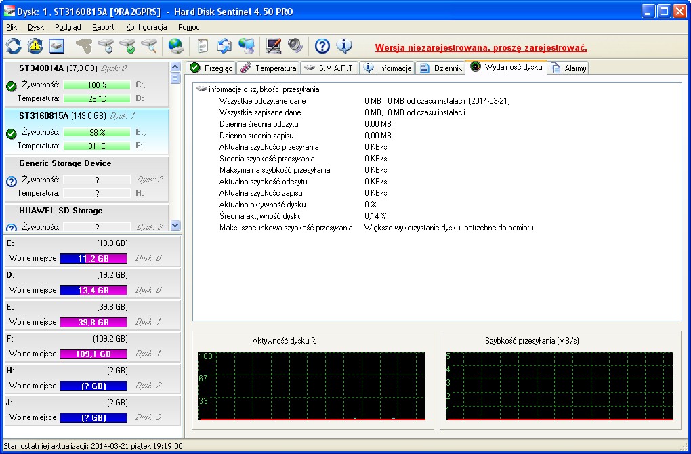Switch to the S.M.A.R.T. tab
691x454 pixels.
click(x=329, y=68)
